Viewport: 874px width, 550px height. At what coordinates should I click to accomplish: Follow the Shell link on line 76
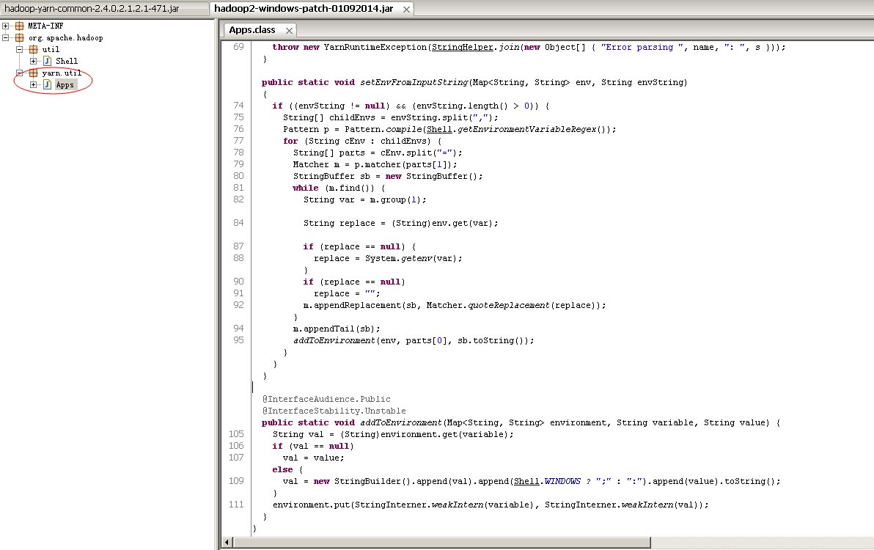(x=439, y=129)
